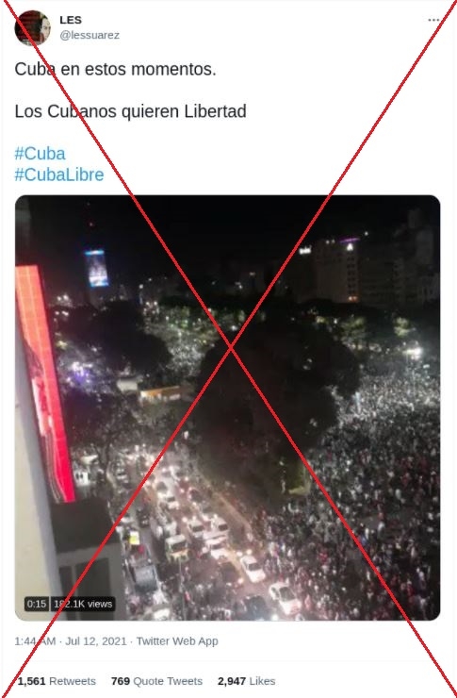Image resolution: width=457 pixels, height=698 pixels.
Task: Click the red billboard in the video
Action: click(45, 383)
